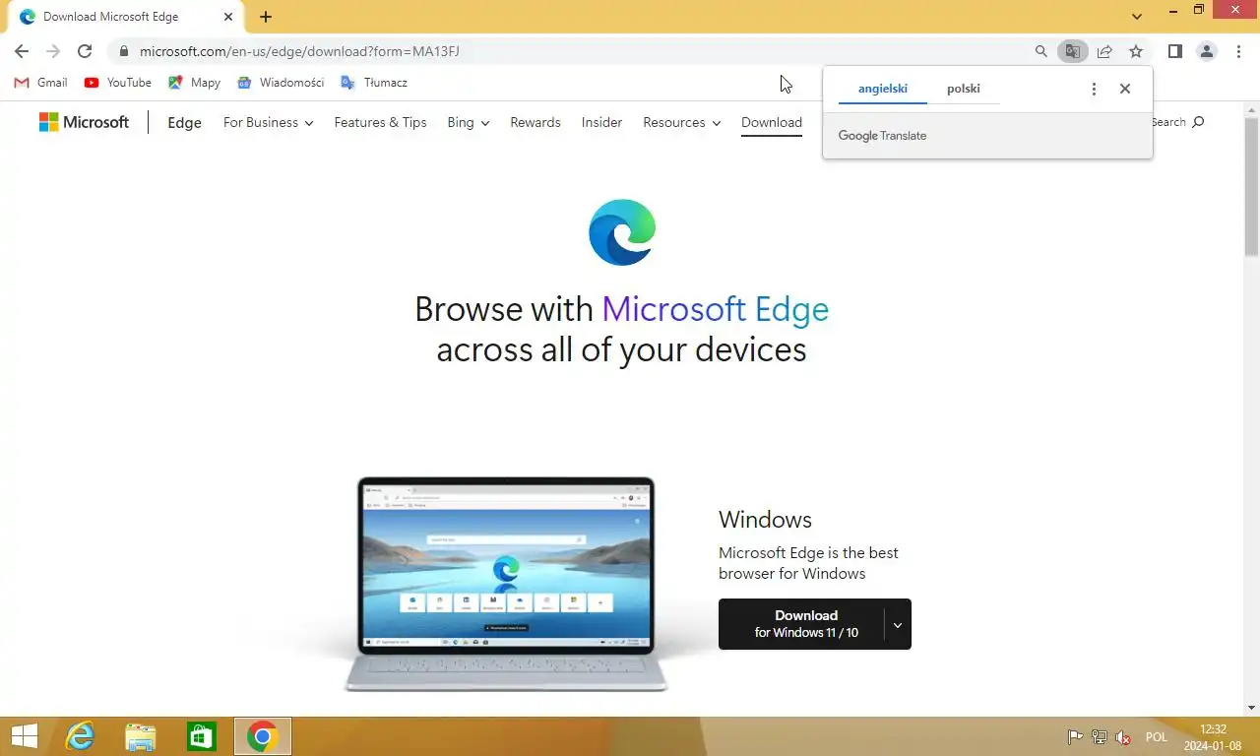Click the muted volume tray icon
This screenshot has width=1260, height=756.
(x=1123, y=737)
